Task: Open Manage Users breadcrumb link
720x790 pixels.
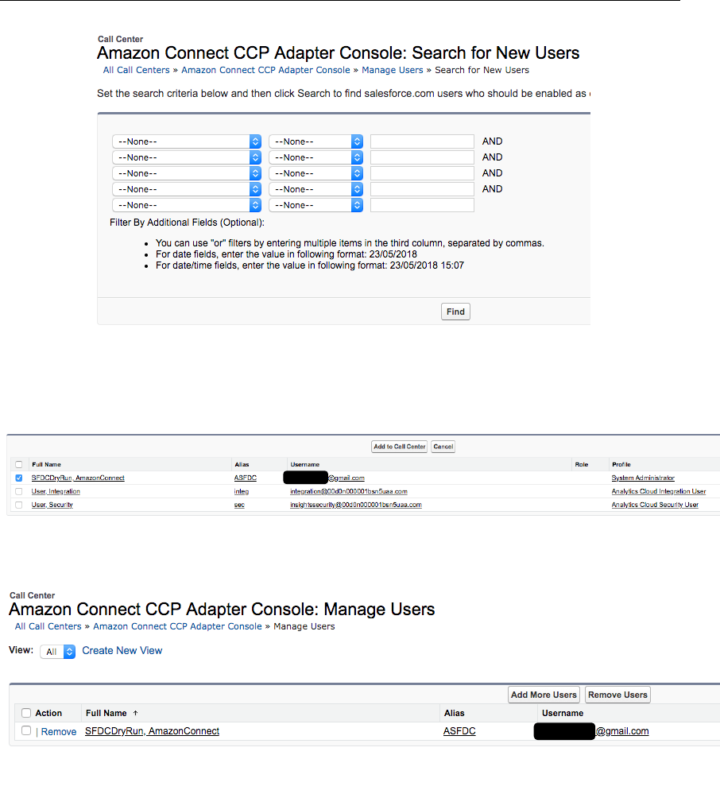Action: coord(393,70)
